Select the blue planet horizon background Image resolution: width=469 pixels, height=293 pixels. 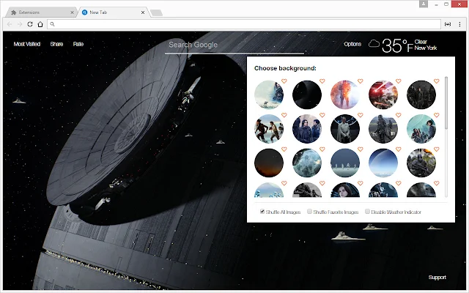pyautogui.click(x=383, y=163)
